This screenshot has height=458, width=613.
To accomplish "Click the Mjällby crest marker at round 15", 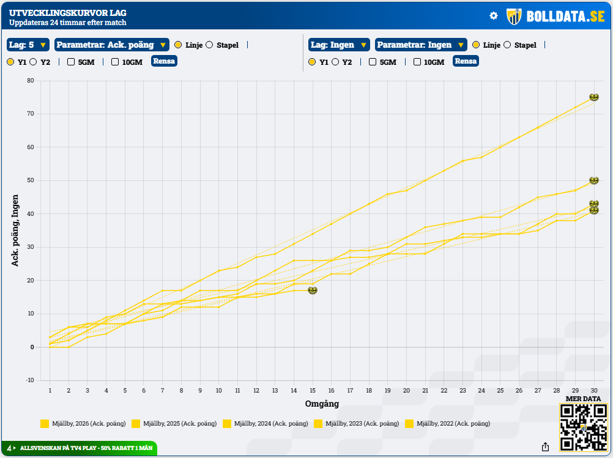I will (313, 290).
